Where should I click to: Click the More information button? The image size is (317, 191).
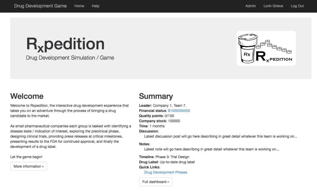pos(28,166)
